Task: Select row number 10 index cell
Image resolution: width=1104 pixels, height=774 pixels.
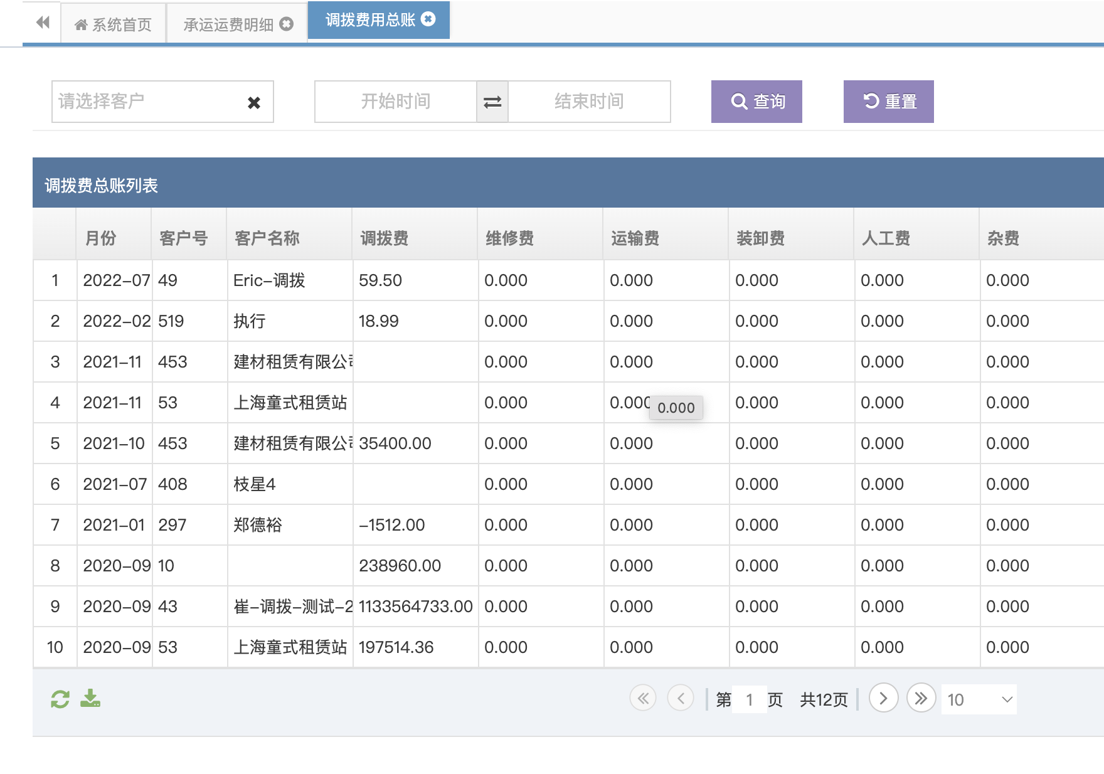Action: click(55, 647)
